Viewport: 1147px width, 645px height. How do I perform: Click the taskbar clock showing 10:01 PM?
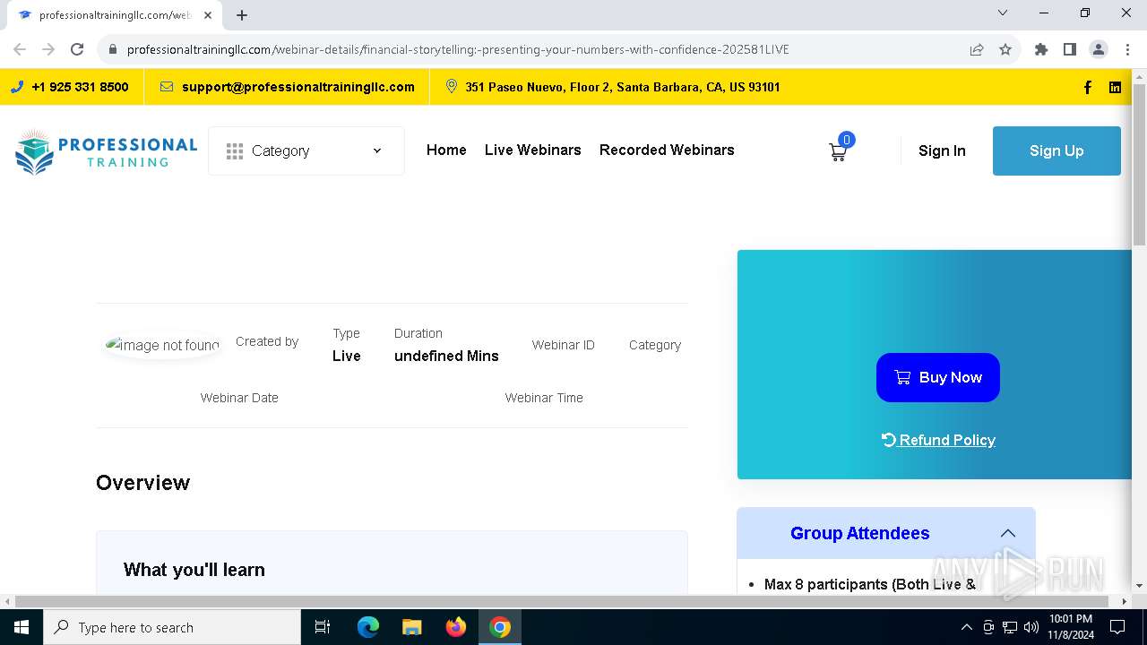tap(1071, 627)
